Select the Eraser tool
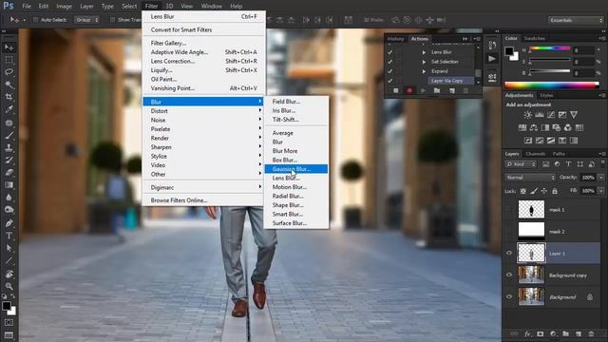The height and width of the screenshot is (342, 608). pyautogui.click(x=9, y=172)
